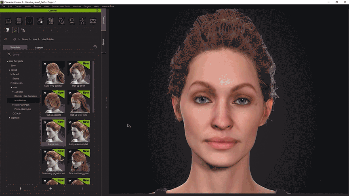The height and width of the screenshot is (196, 349).
Task: Open the vertical Content side tab
Action: coord(103,20)
